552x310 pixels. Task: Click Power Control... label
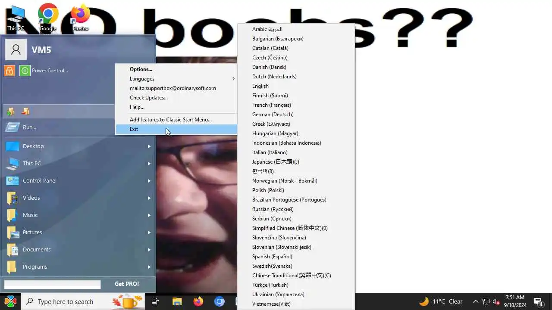(50, 71)
